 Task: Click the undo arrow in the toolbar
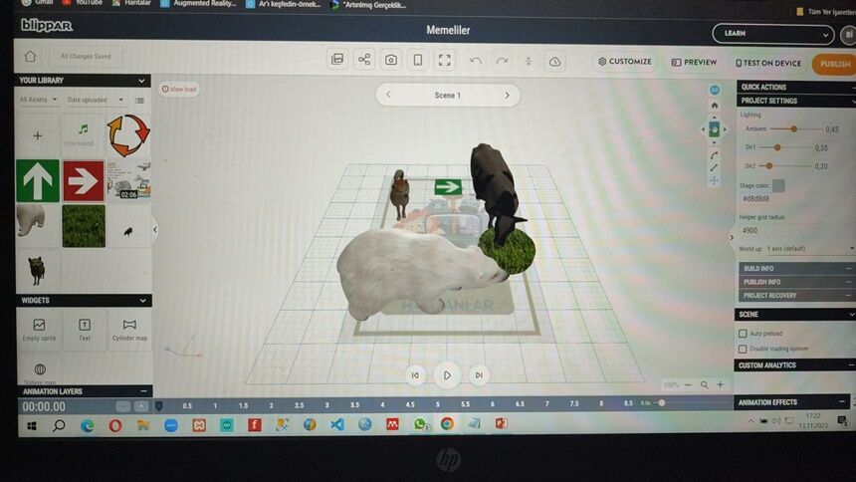(x=476, y=61)
